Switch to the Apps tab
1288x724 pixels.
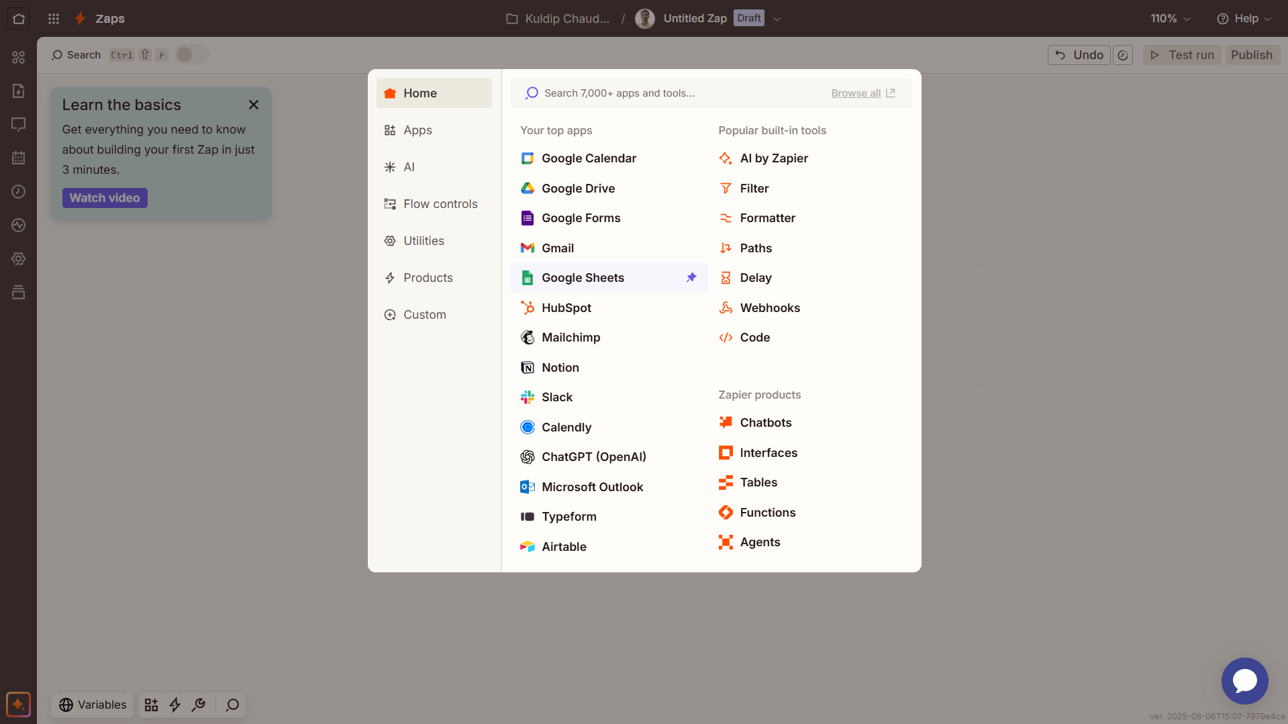tap(434, 130)
